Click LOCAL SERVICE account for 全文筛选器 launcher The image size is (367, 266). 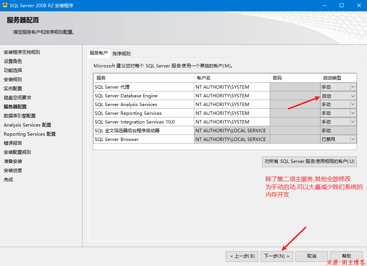232,131
